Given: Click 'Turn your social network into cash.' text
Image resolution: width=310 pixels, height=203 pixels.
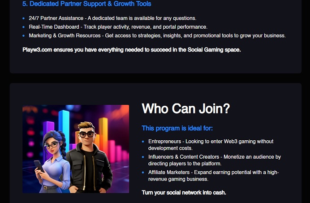Looking at the screenshot, I should 184,193.
